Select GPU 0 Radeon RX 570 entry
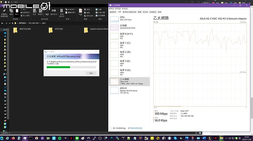Image resolution: width=253 pixels, height=141 pixels. [x=129, y=90]
